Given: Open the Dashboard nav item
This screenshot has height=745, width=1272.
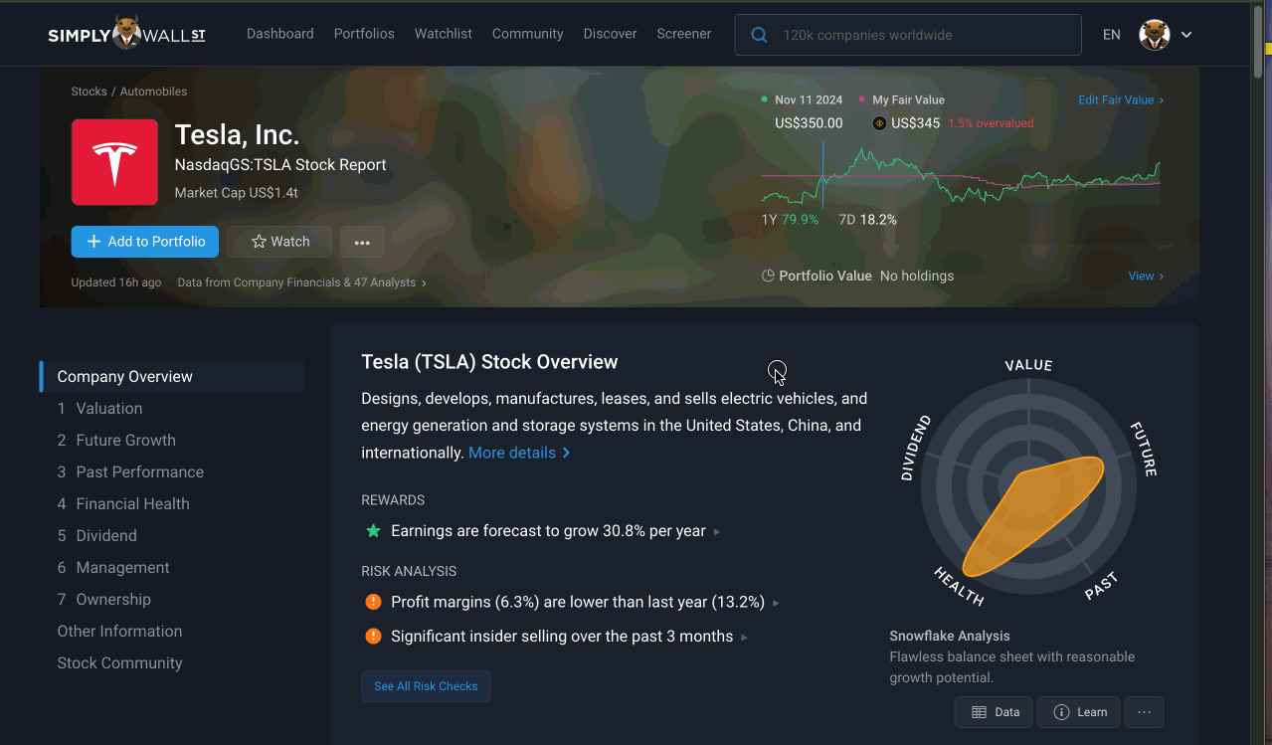Looking at the screenshot, I should coord(279,34).
